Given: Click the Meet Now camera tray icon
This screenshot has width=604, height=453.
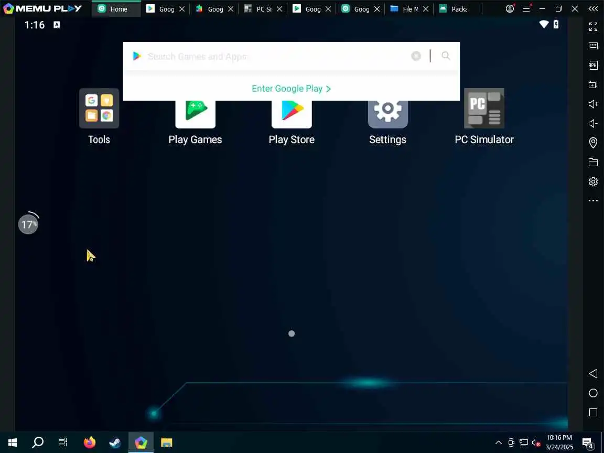Looking at the screenshot, I should click(511, 443).
